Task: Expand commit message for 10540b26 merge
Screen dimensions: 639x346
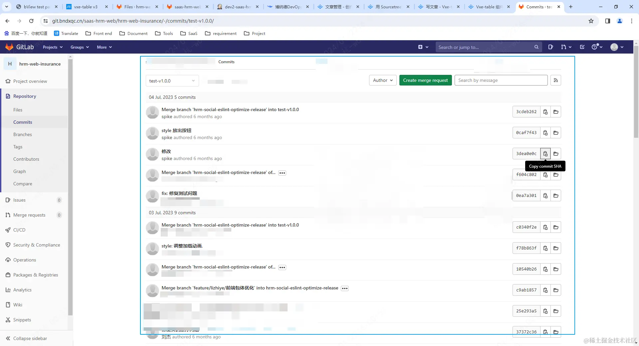Action: point(282,267)
